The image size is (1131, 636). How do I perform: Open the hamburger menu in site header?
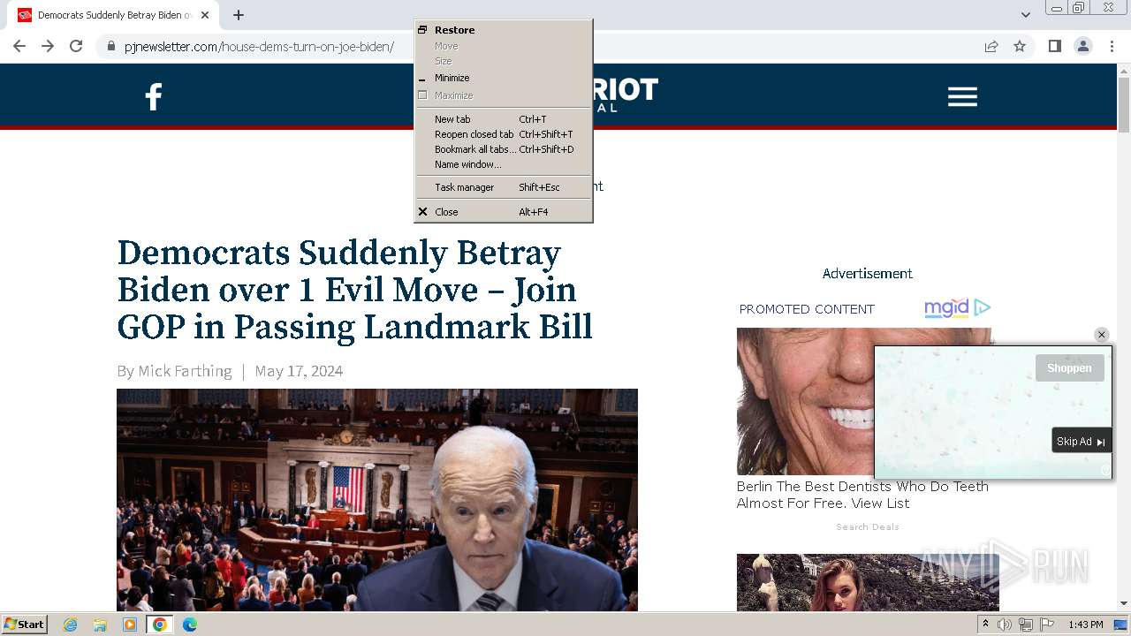pyautogui.click(x=962, y=96)
